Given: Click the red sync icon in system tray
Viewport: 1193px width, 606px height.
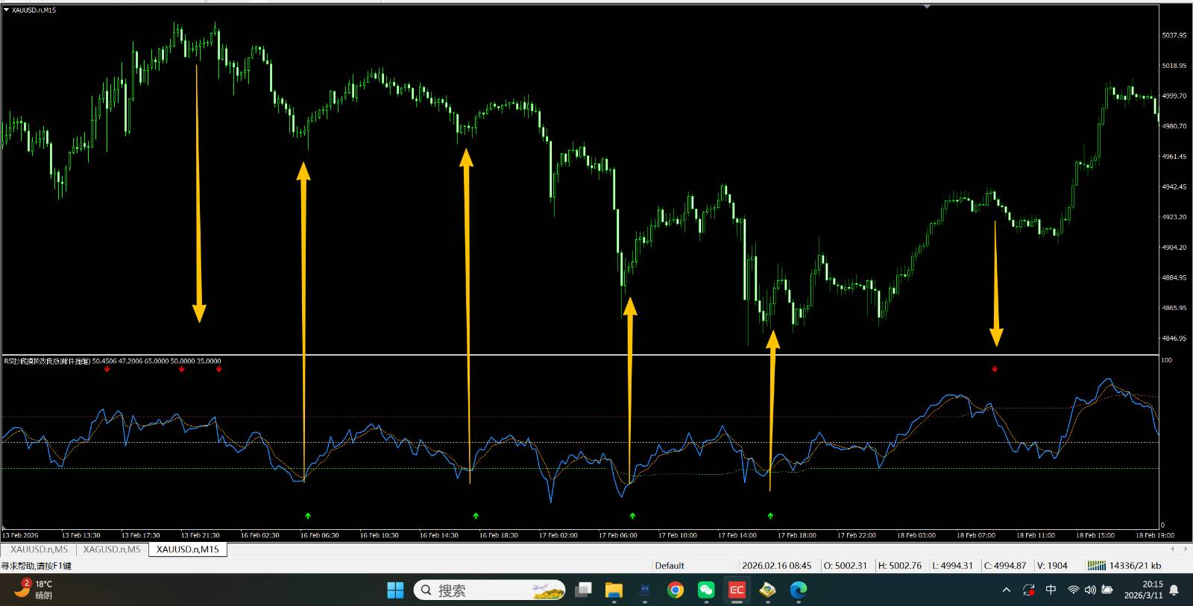Looking at the screenshot, I should (x=1029, y=590).
